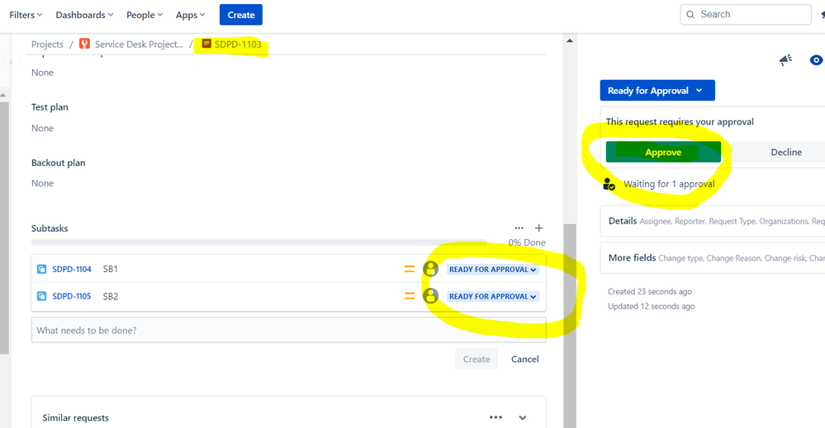The image size is (825, 428).
Task: Click the Waiting for 1 approval text
Action: (x=669, y=184)
